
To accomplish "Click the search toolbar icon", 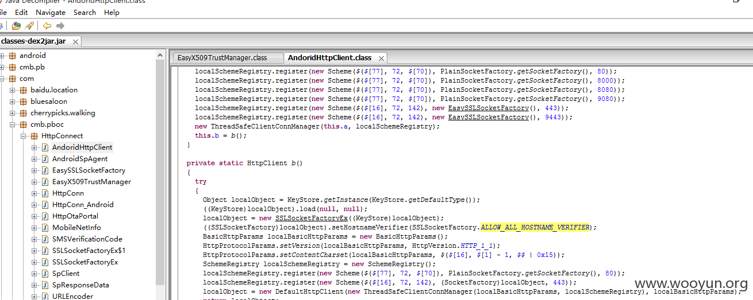I will [29, 26].
